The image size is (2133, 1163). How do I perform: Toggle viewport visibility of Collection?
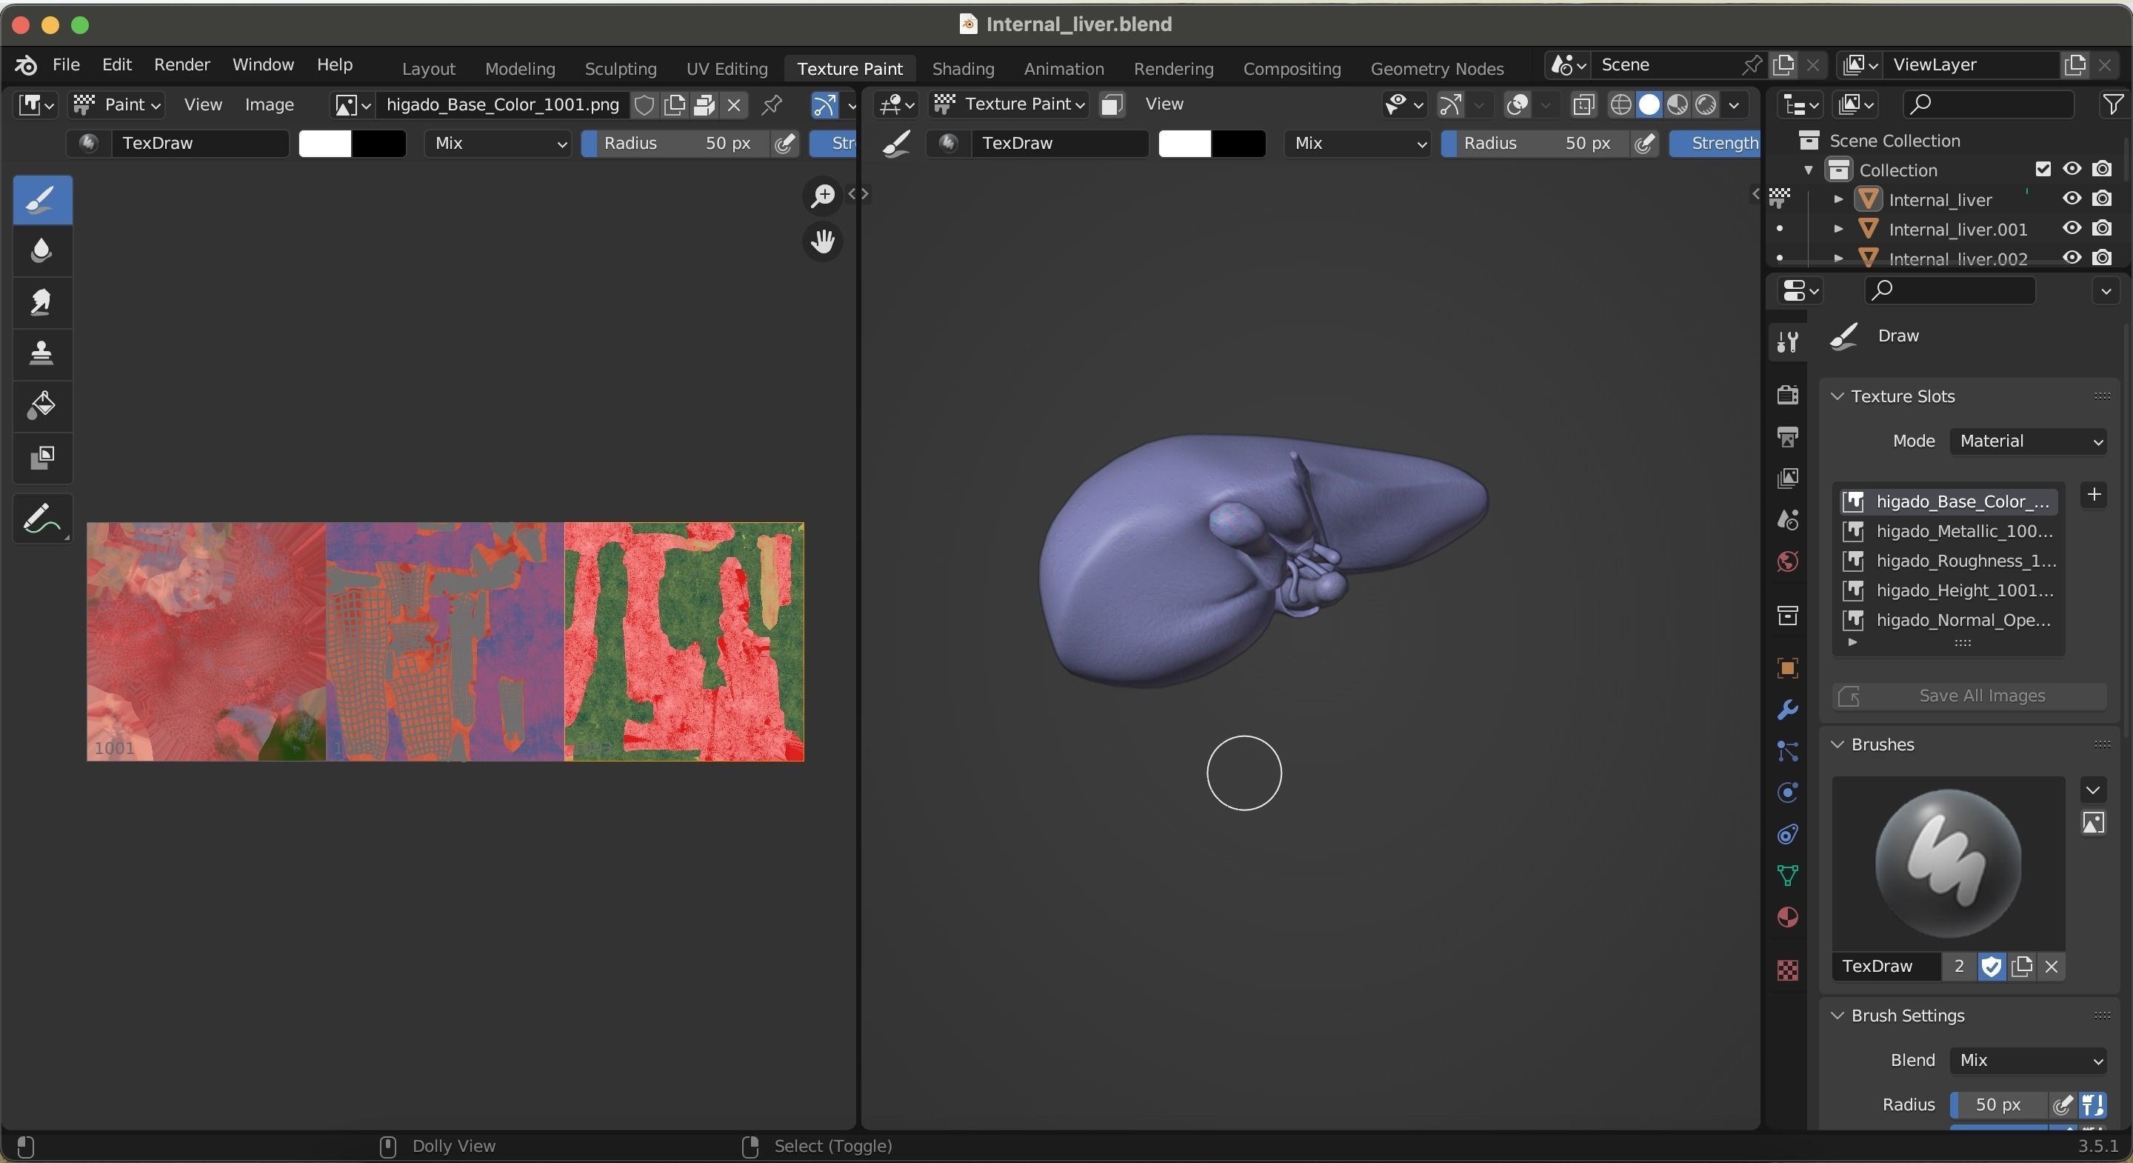(2072, 169)
